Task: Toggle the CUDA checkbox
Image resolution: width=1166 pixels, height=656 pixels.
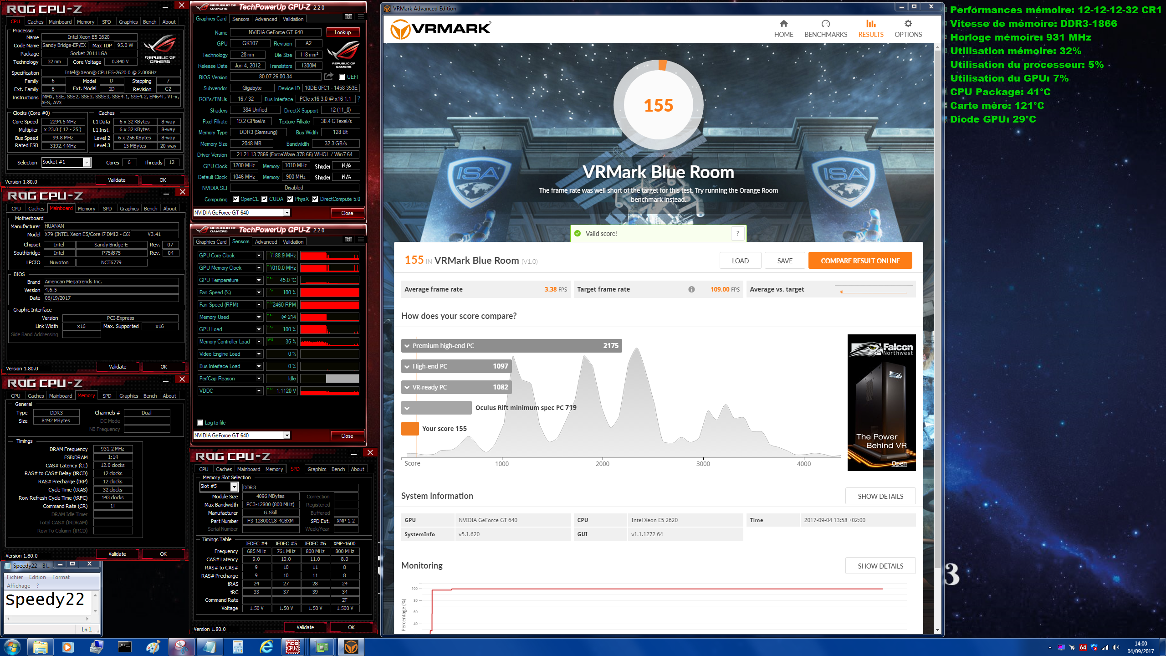Action: tap(264, 199)
